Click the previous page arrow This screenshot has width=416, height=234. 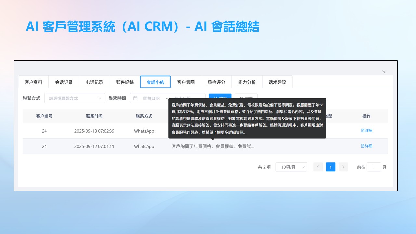[318, 167]
